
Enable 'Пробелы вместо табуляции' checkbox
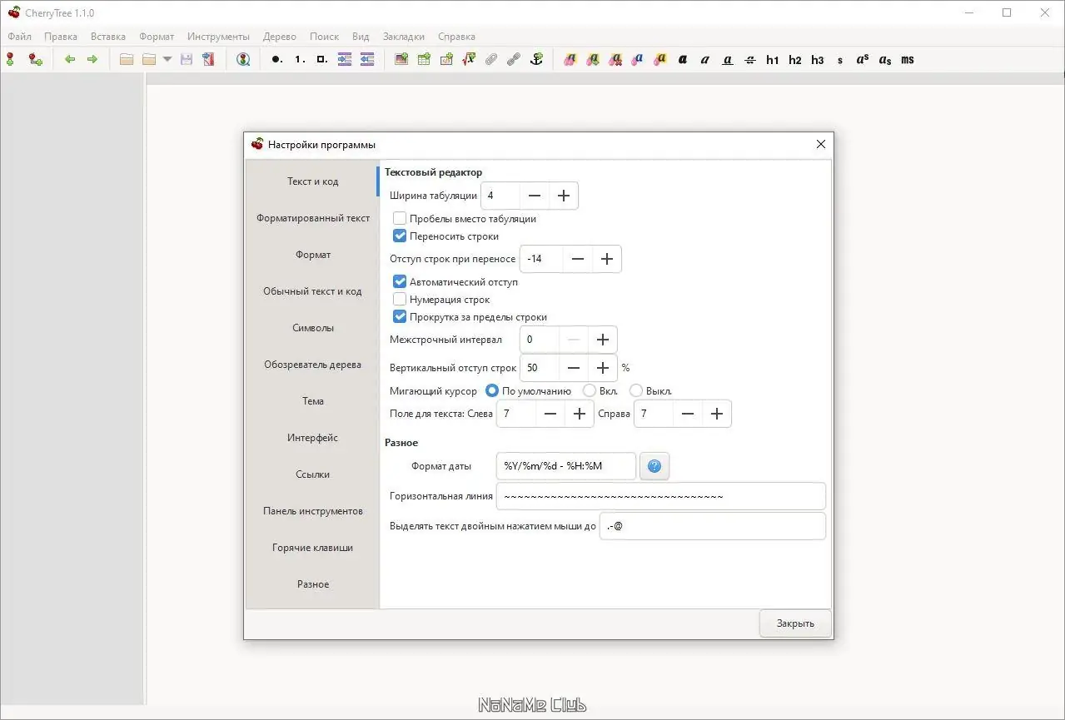point(400,219)
